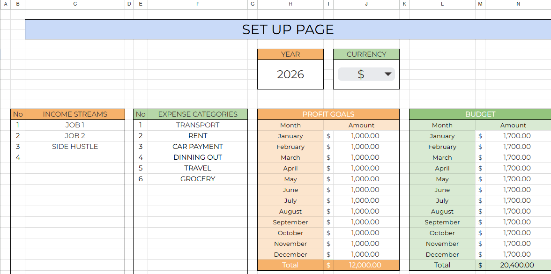
Task: Open the currency dropdown arrow
Action: point(387,74)
